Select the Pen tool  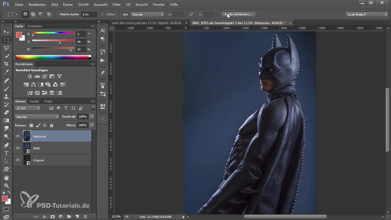point(6,145)
